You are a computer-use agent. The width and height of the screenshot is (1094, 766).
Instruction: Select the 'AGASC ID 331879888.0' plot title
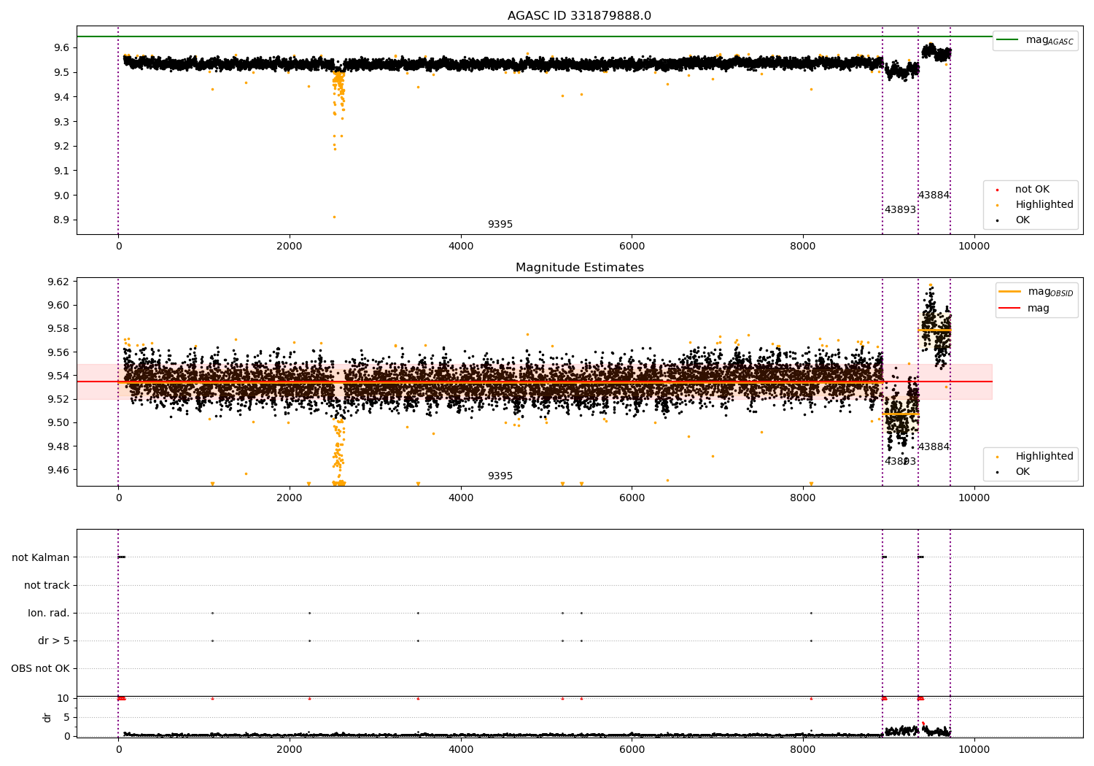tap(579, 16)
